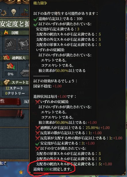
Task: Open the gear icon tab
Action: click(x=3, y=12)
